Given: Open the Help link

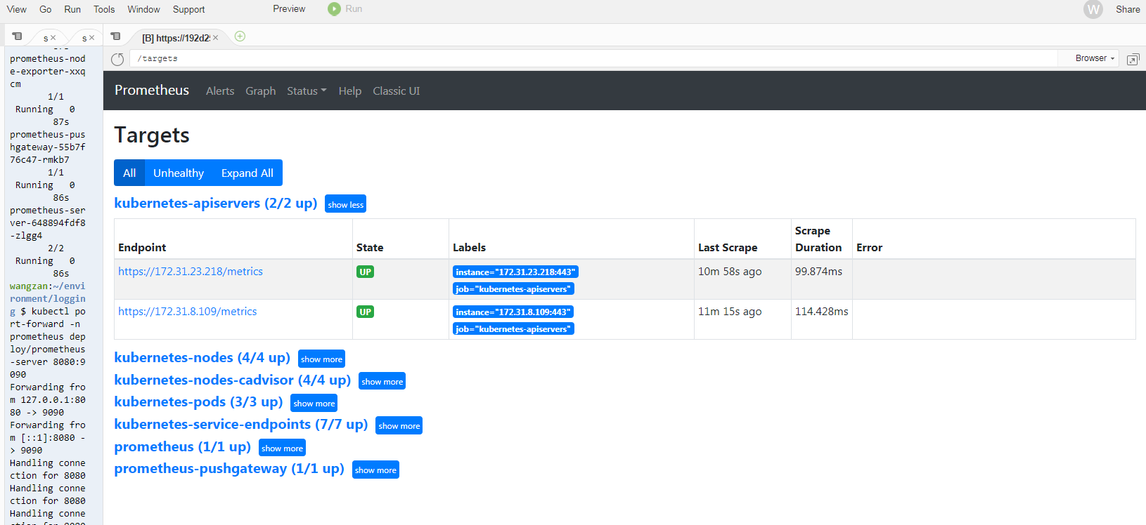Looking at the screenshot, I should coord(350,91).
